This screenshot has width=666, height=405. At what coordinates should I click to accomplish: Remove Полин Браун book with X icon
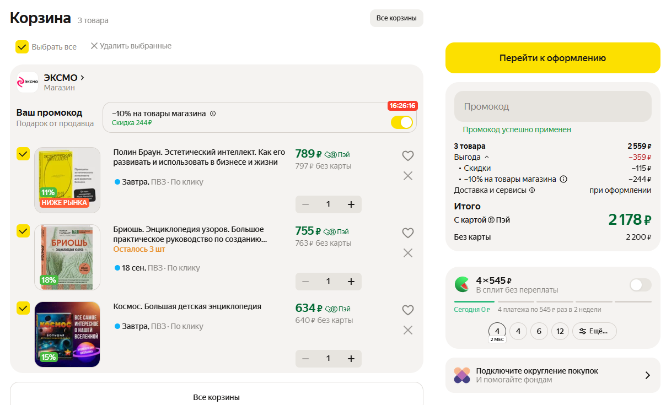pyautogui.click(x=407, y=176)
